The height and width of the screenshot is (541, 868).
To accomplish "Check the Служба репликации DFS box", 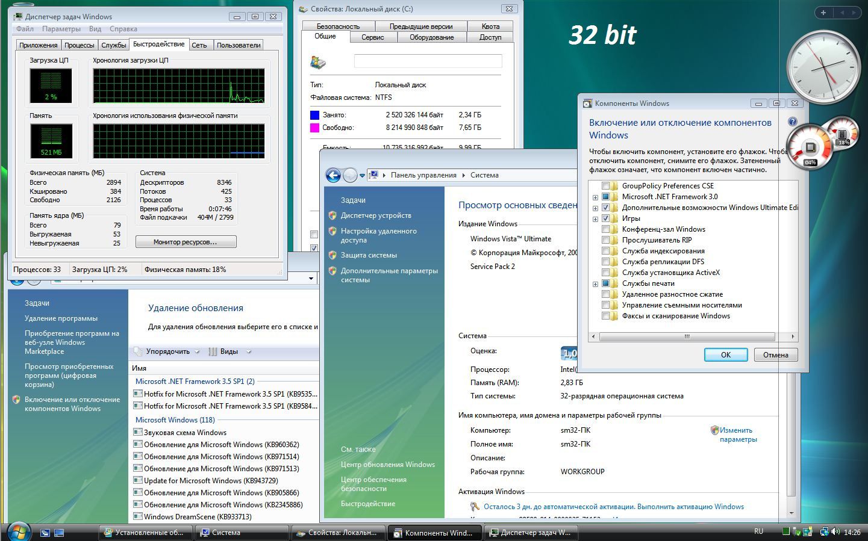I will pyautogui.click(x=605, y=262).
